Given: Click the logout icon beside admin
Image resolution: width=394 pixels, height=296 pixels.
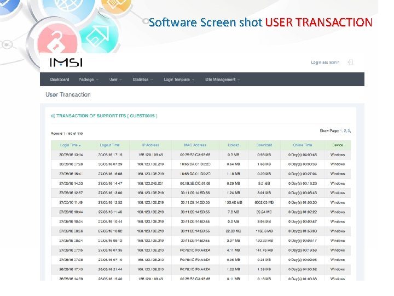Looking at the screenshot, I should pos(350,62).
